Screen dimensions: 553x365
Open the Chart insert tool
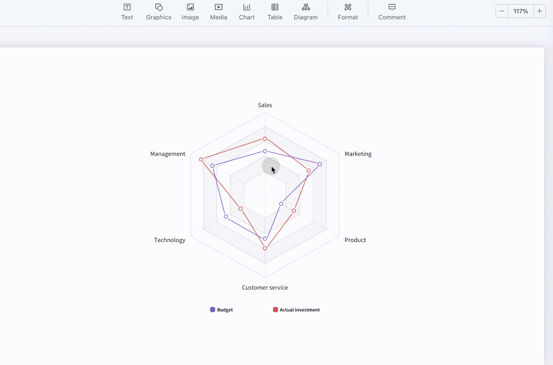(247, 12)
